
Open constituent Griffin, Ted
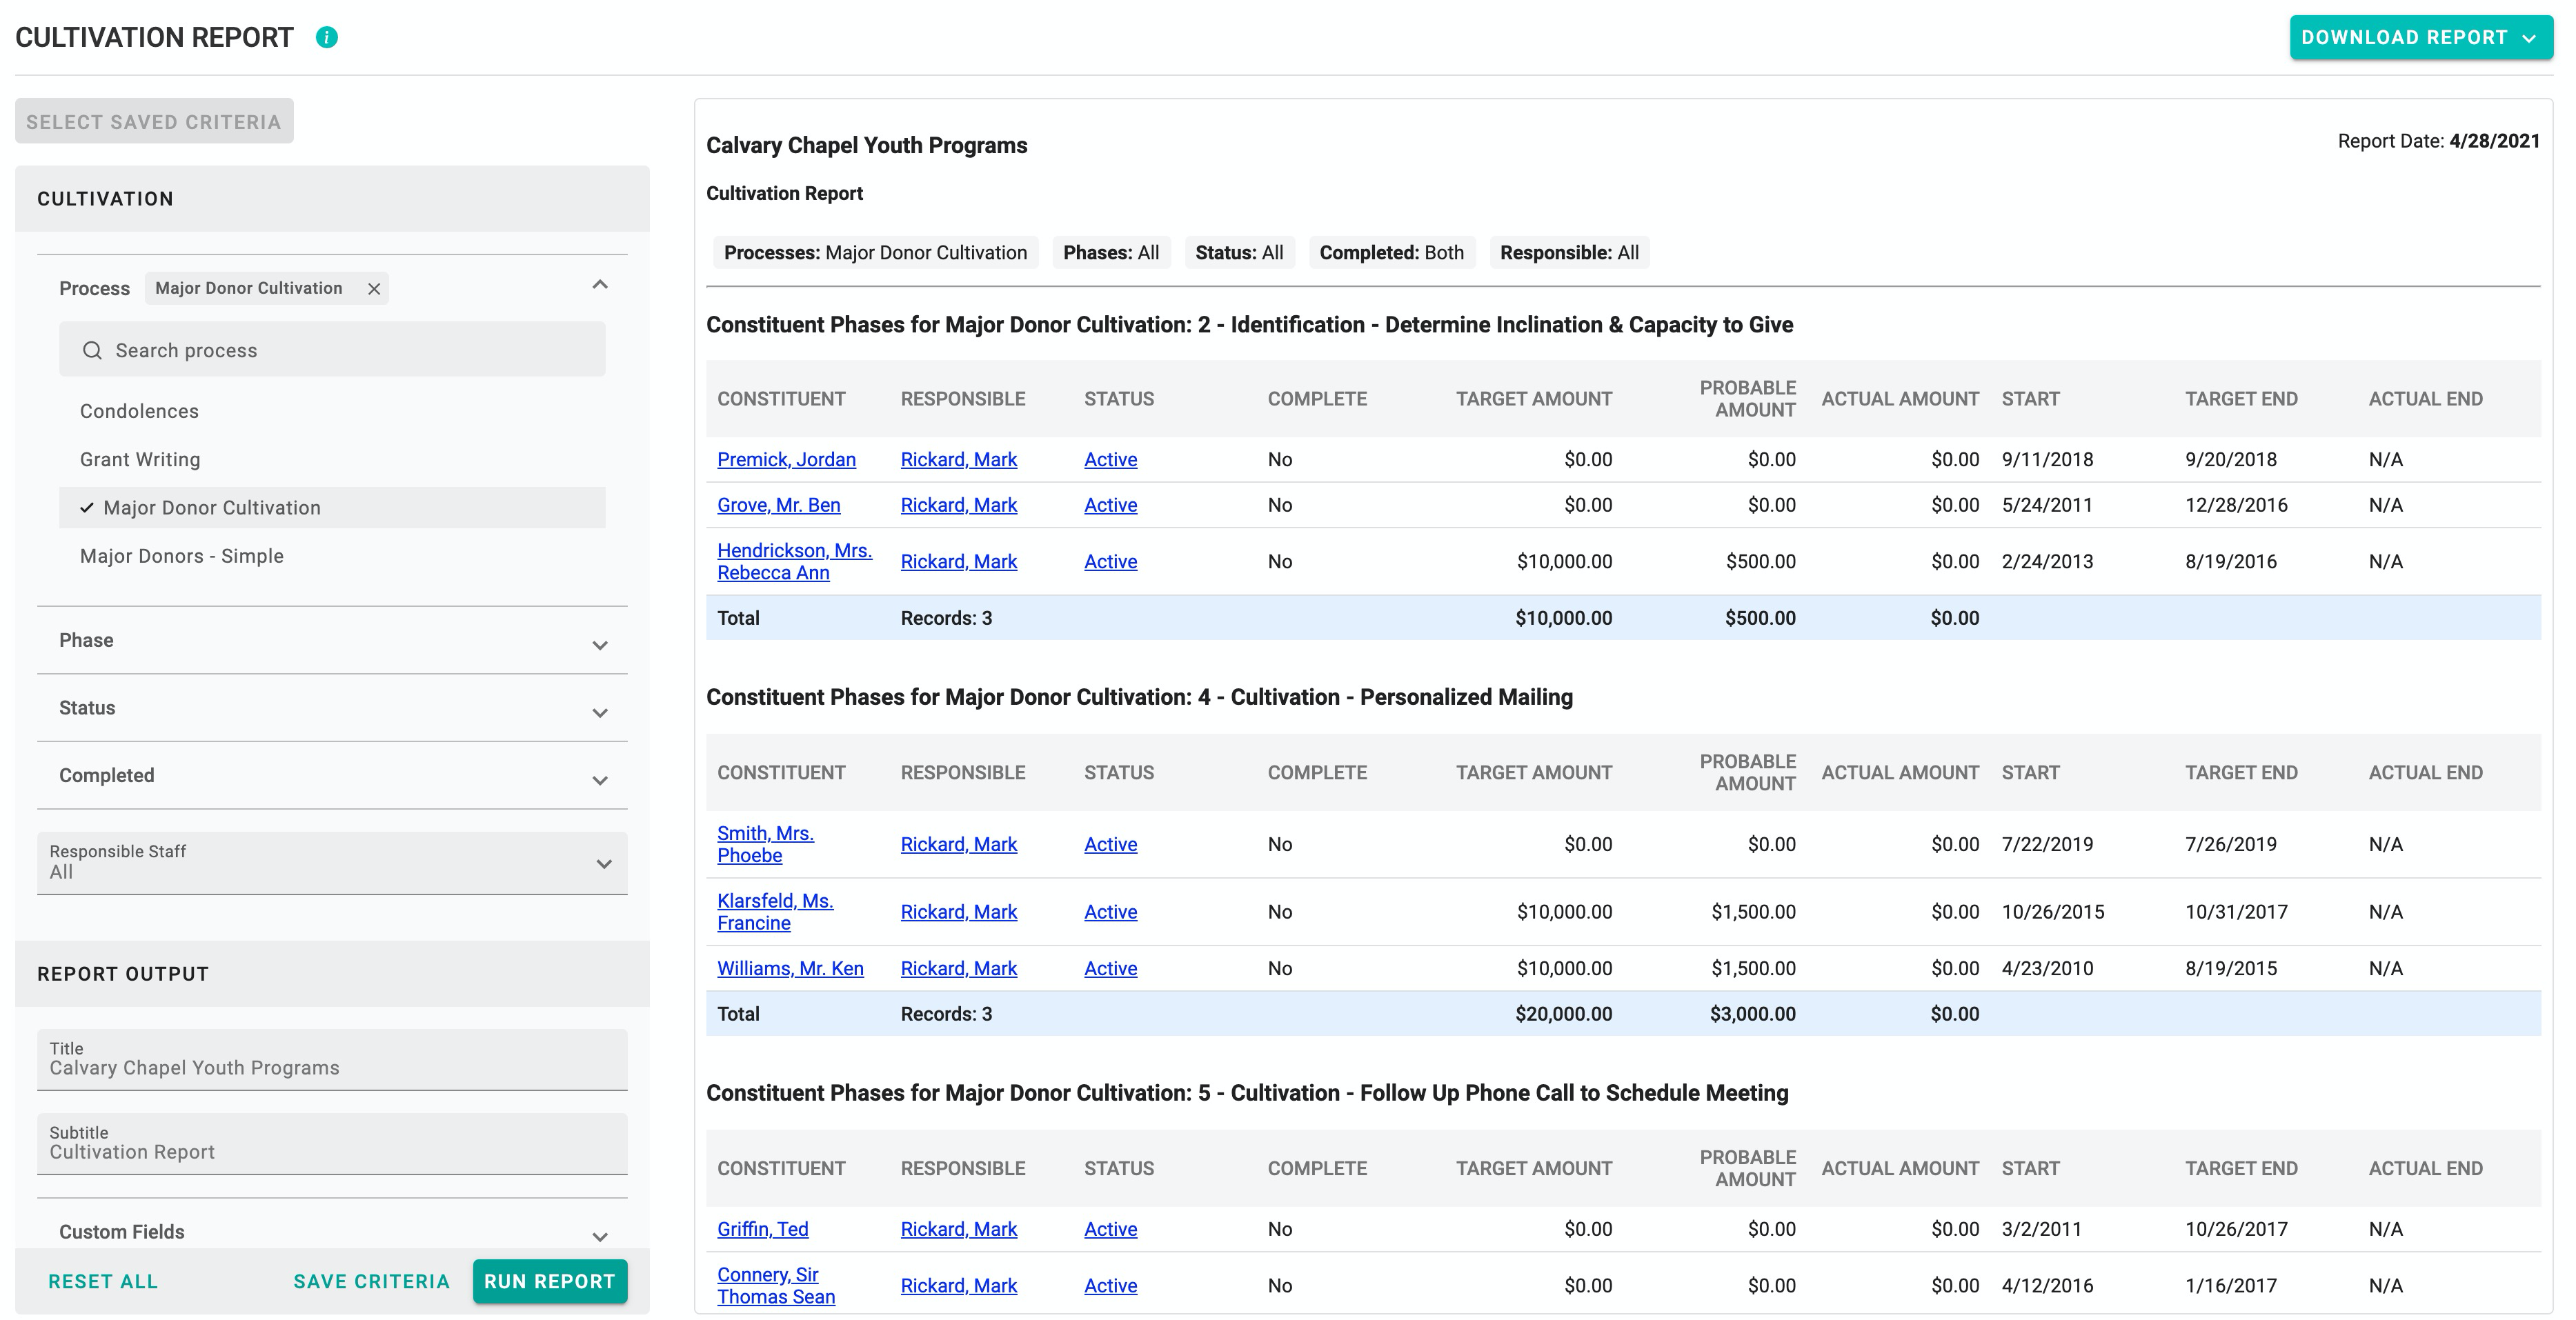point(762,1229)
